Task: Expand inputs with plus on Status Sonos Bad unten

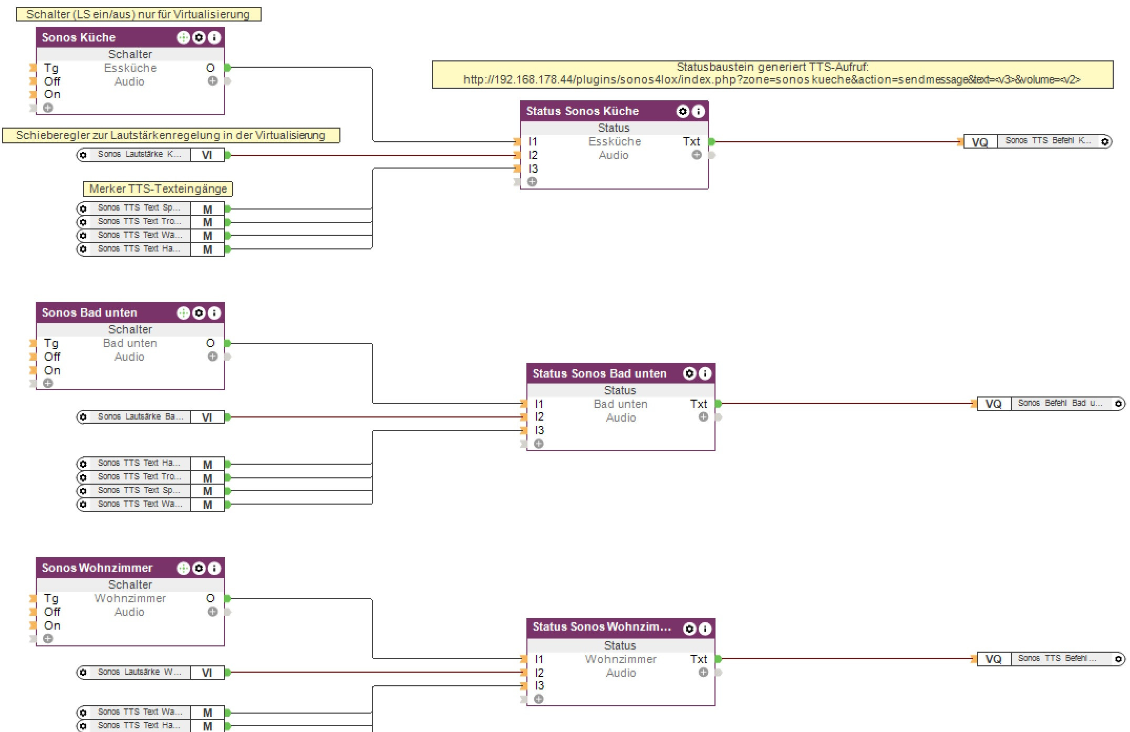Action: coord(538,444)
